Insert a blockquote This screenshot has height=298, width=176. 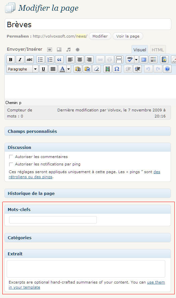[x=59, y=60]
